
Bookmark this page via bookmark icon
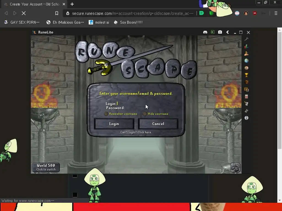point(57,13)
